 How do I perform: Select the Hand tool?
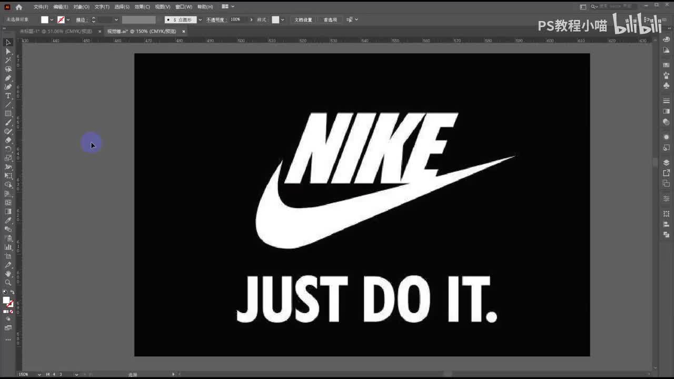point(8,274)
